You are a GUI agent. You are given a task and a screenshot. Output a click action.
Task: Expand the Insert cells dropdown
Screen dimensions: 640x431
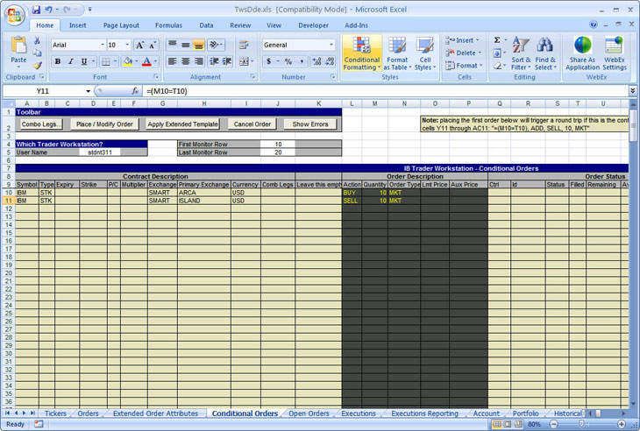click(478, 40)
